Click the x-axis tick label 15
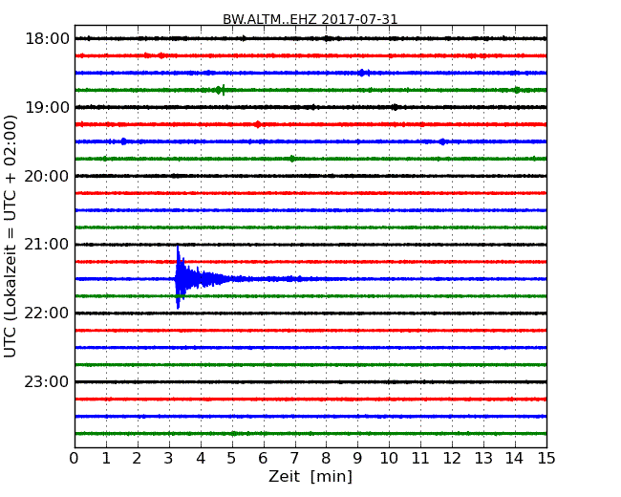The width and height of the screenshot is (621, 497). [546, 459]
